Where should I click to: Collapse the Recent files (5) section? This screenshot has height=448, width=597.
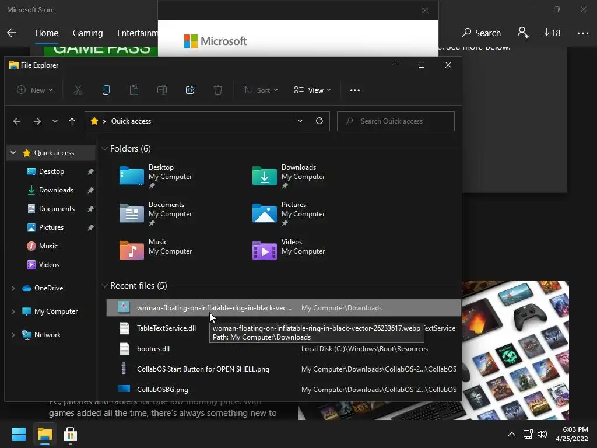(x=104, y=286)
